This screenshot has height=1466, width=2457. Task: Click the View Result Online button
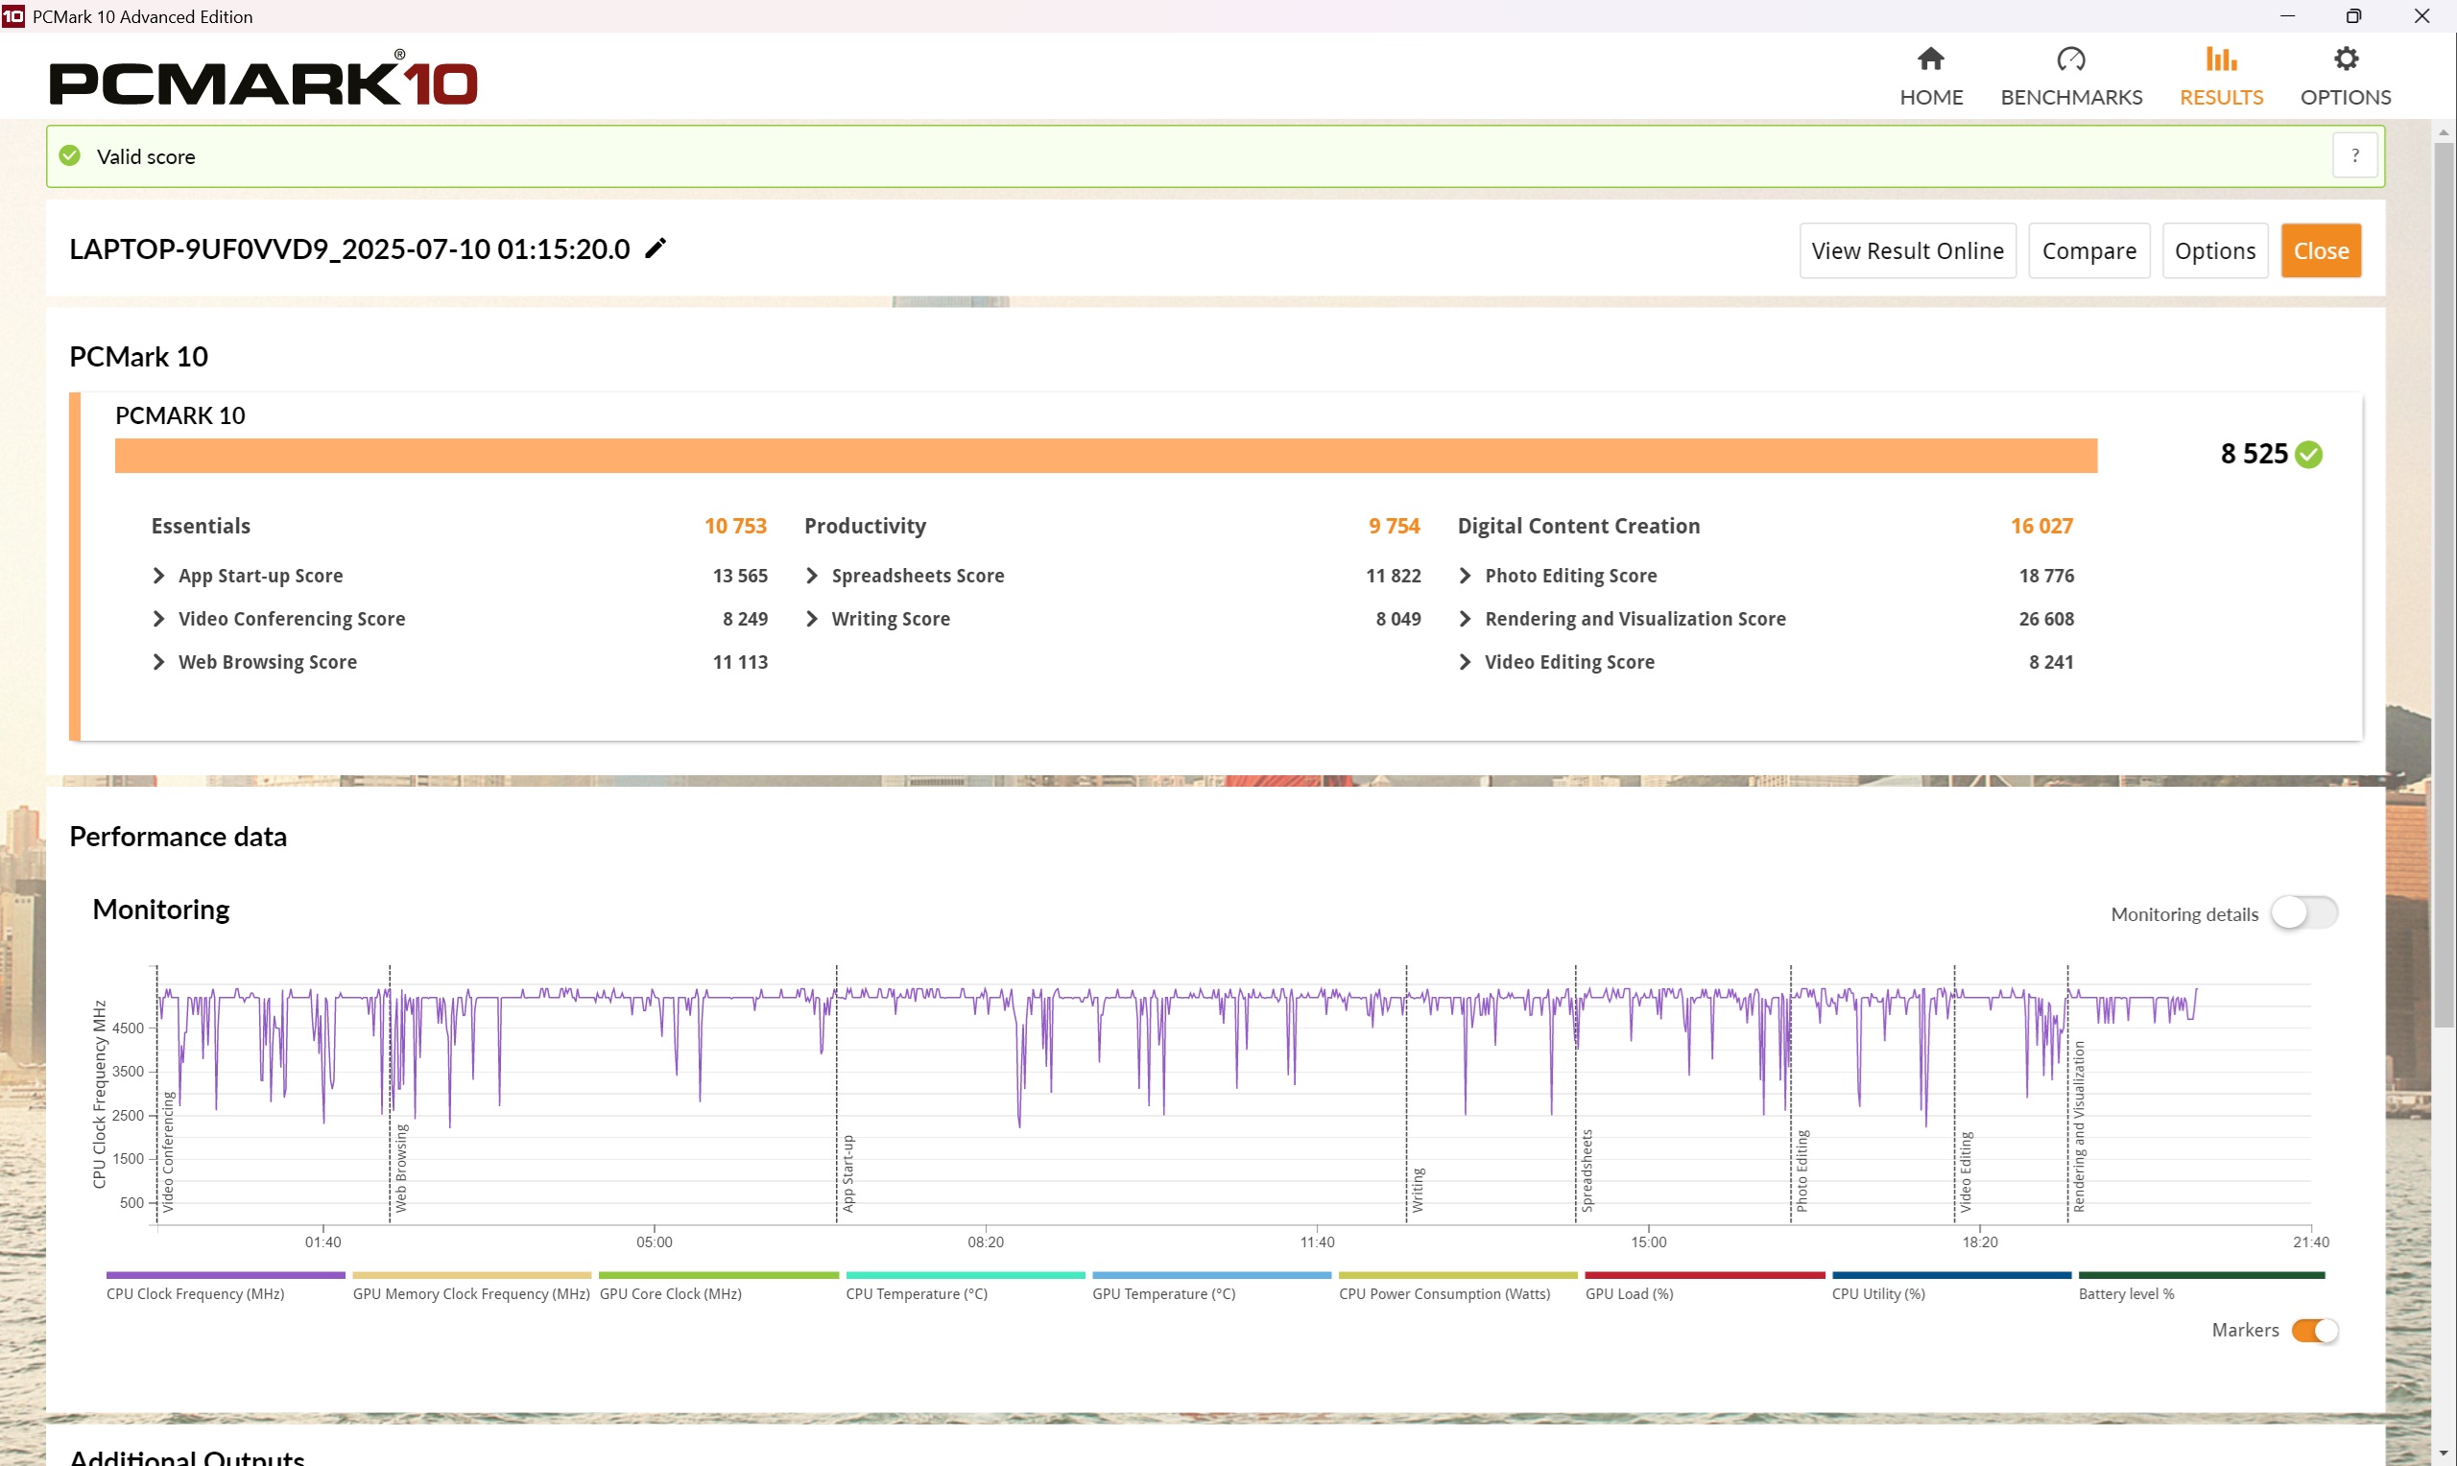pos(1907,251)
